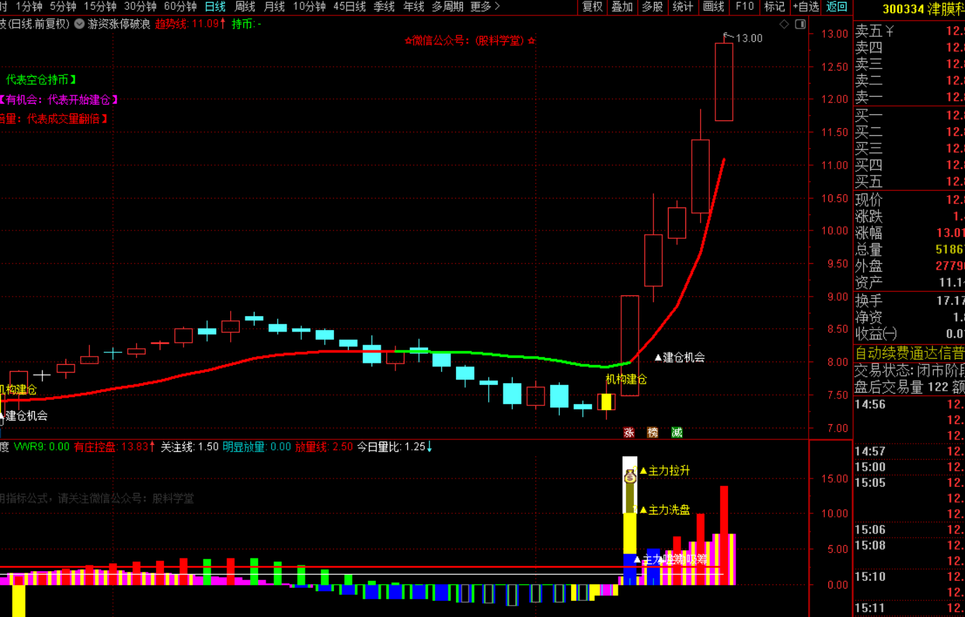Screen dimensions: 965x617
Task: Select the 月线 monthly period tab
Action: coord(275,6)
